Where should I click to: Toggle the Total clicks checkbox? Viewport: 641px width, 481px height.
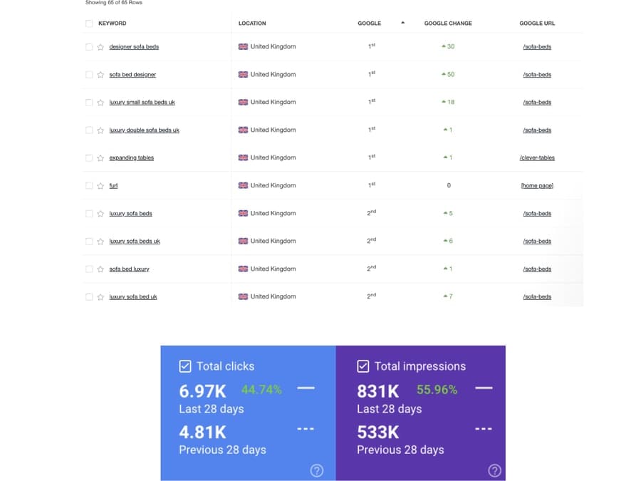pos(185,366)
